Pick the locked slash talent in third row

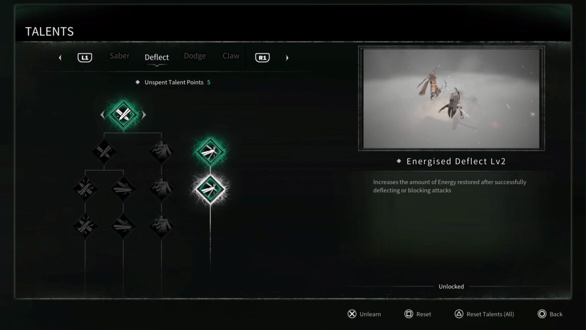[x=123, y=189]
